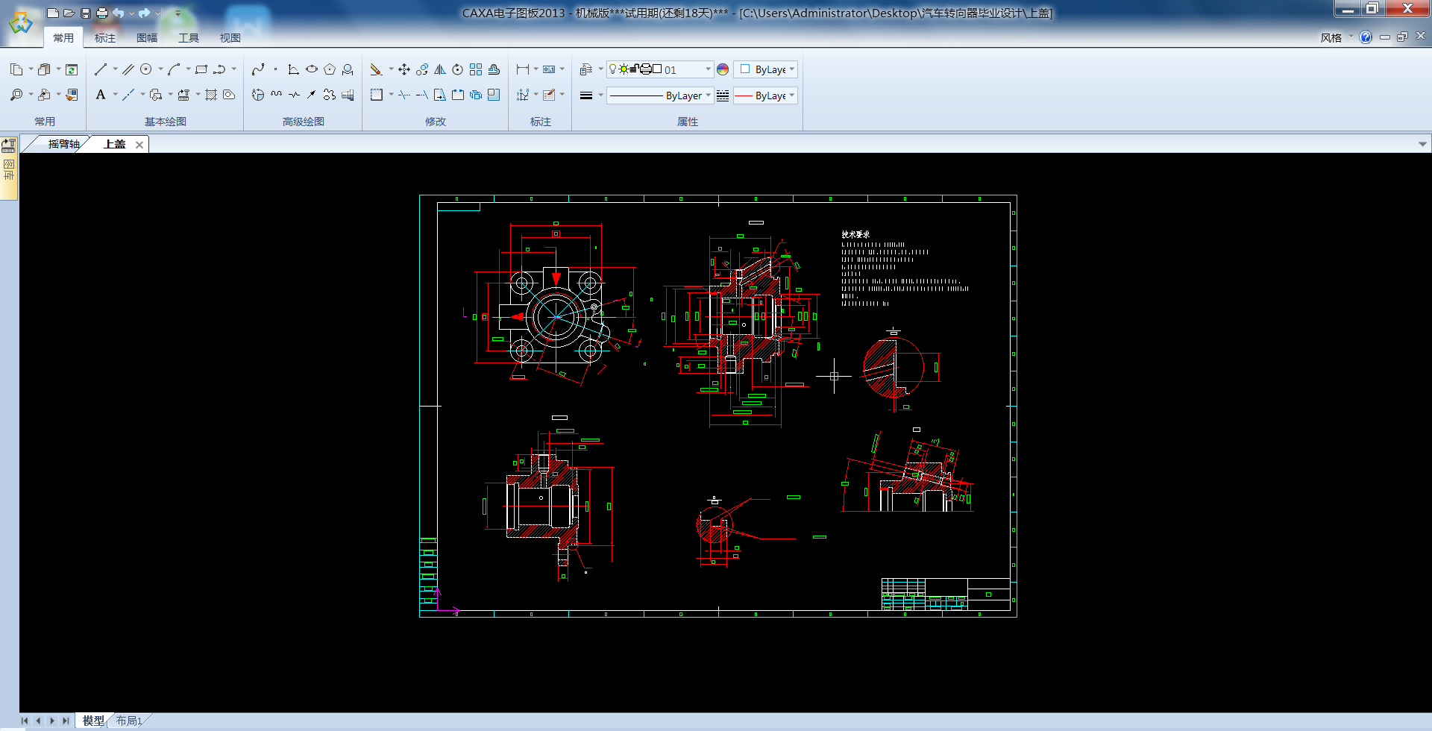The height and width of the screenshot is (731, 1432).
Task: Click the Hatch fill tool
Action: [211, 95]
